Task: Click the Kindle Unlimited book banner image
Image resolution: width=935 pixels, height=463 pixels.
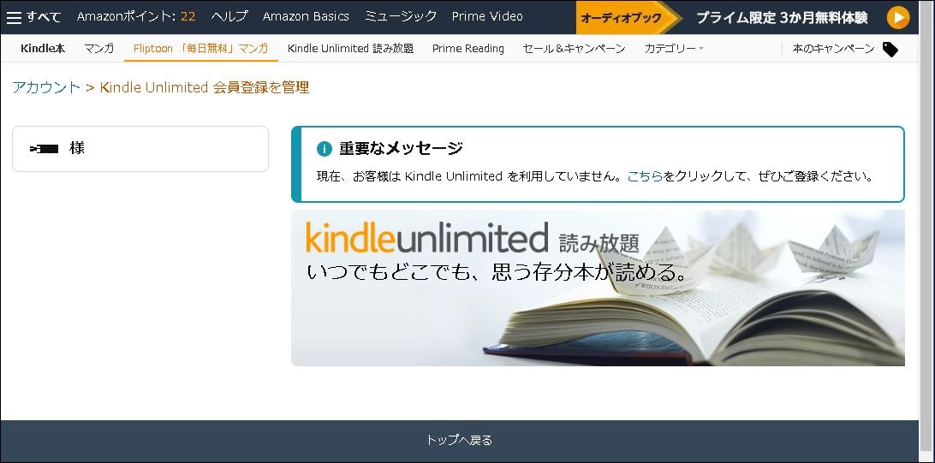Action: pos(599,288)
